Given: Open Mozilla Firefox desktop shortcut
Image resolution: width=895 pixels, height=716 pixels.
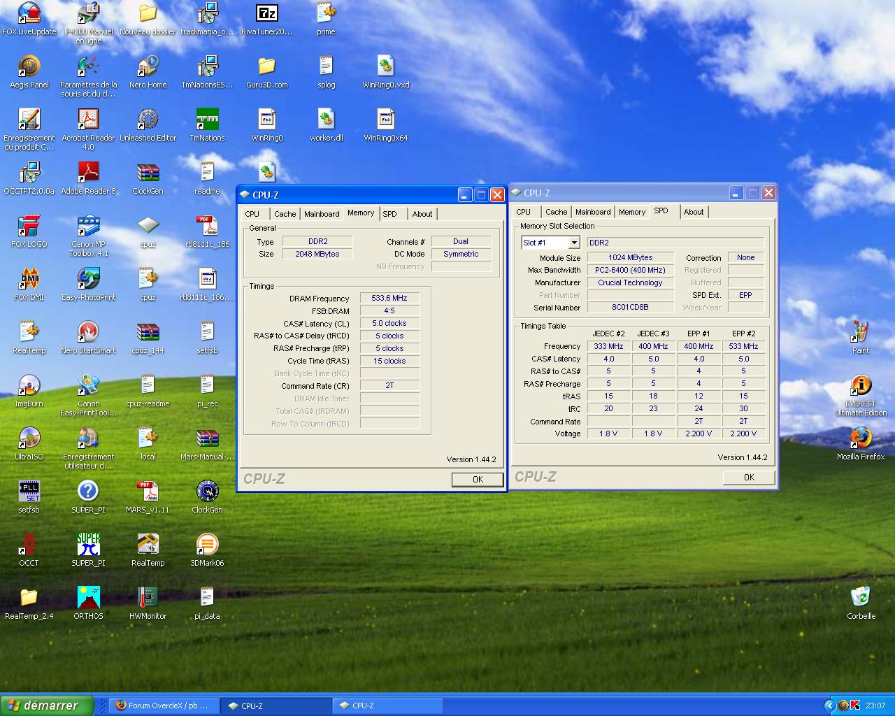Looking at the screenshot, I should pos(861,443).
